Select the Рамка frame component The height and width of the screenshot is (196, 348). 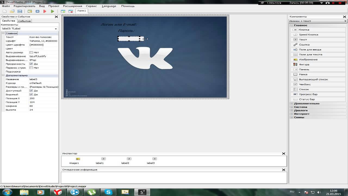[318, 74]
